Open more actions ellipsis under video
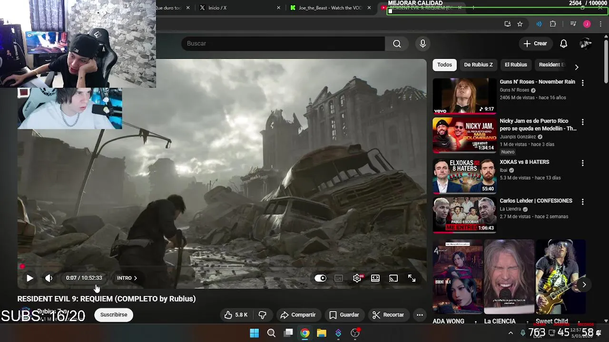This screenshot has width=609, height=342. pyautogui.click(x=420, y=315)
